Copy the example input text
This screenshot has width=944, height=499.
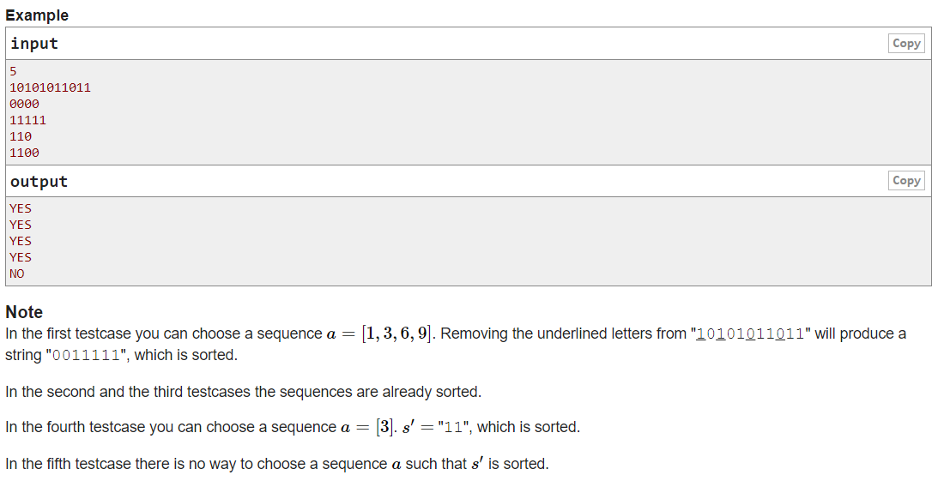(906, 44)
